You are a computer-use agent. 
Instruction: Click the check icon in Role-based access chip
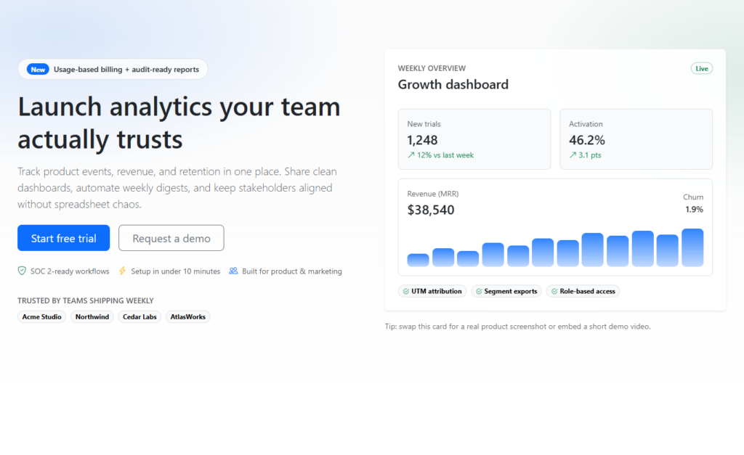point(554,292)
